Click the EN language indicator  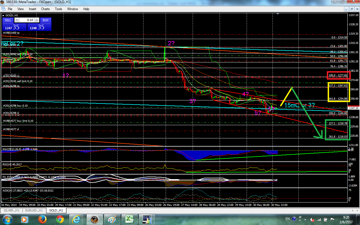287,219
